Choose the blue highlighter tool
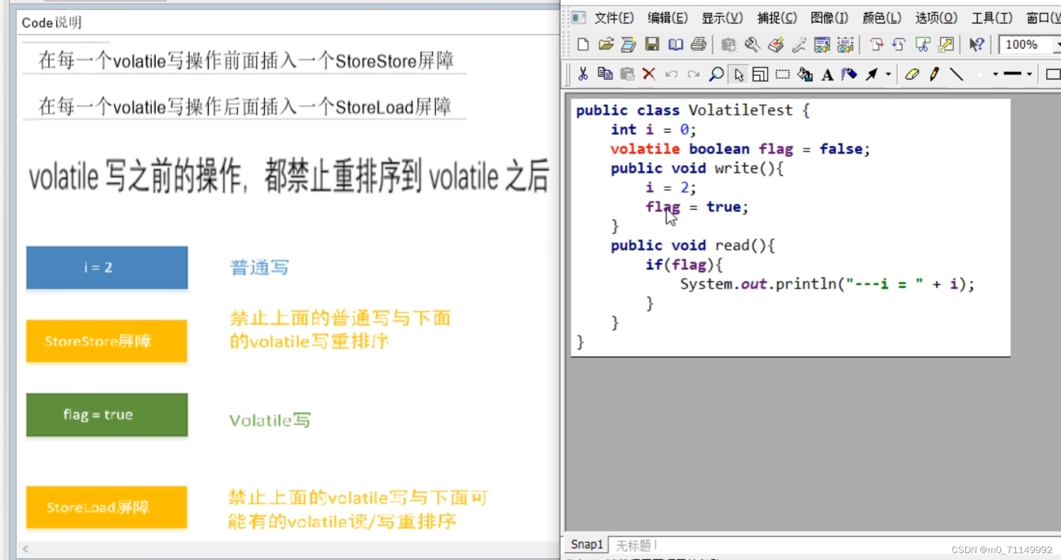This screenshot has width=1061, height=560. 849,74
